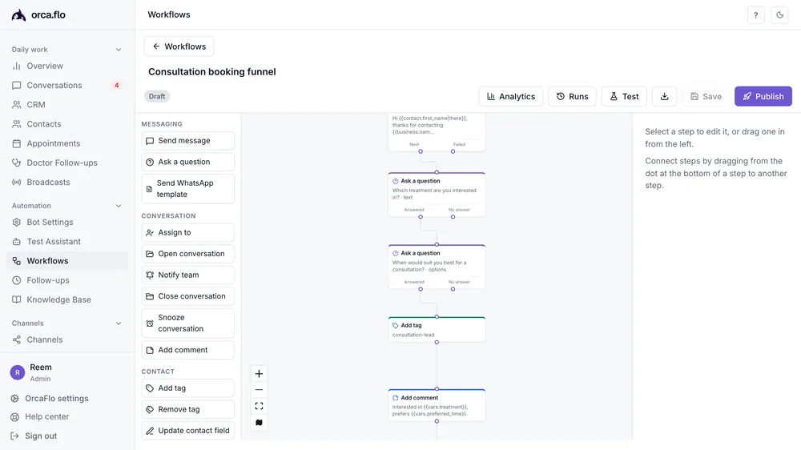
Task: Zoom out on canvas
Action: point(259,390)
